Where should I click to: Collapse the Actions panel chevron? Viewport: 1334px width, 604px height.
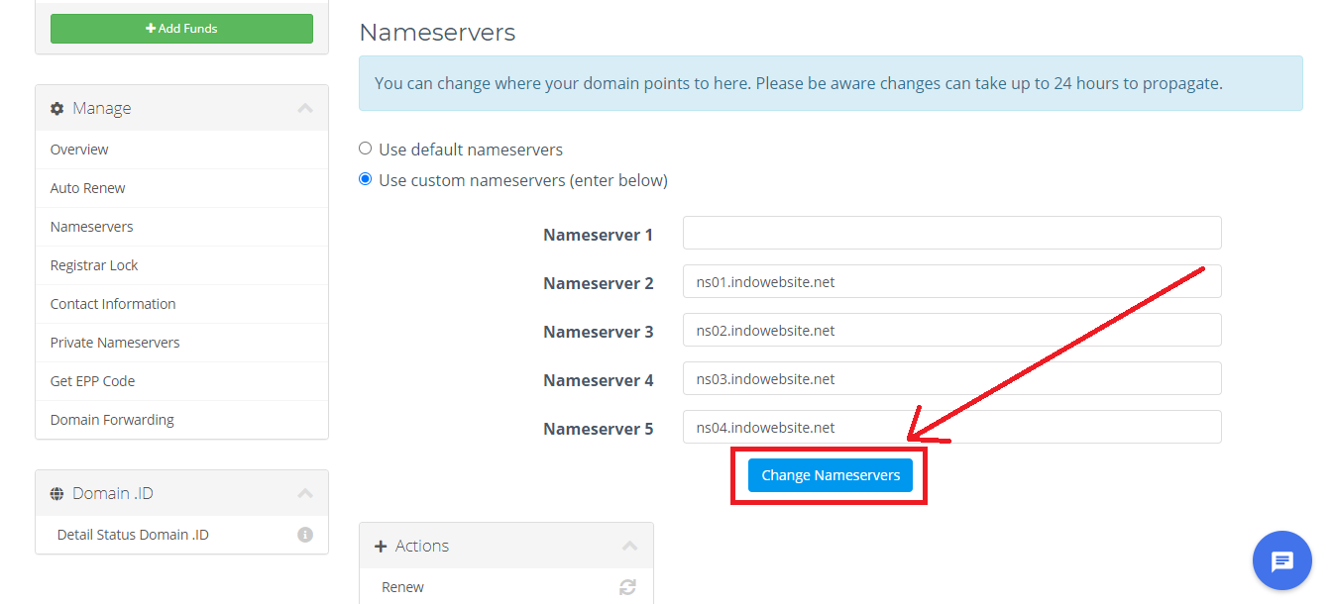point(630,545)
